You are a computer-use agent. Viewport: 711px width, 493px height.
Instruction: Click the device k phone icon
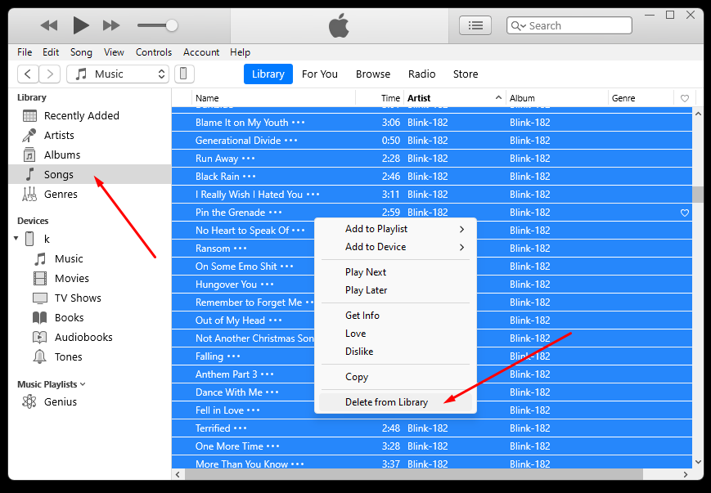coord(29,239)
